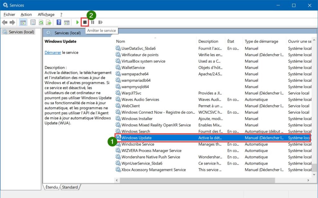Switch to the Standard tab

pyautogui.click(x=70, y=187)
